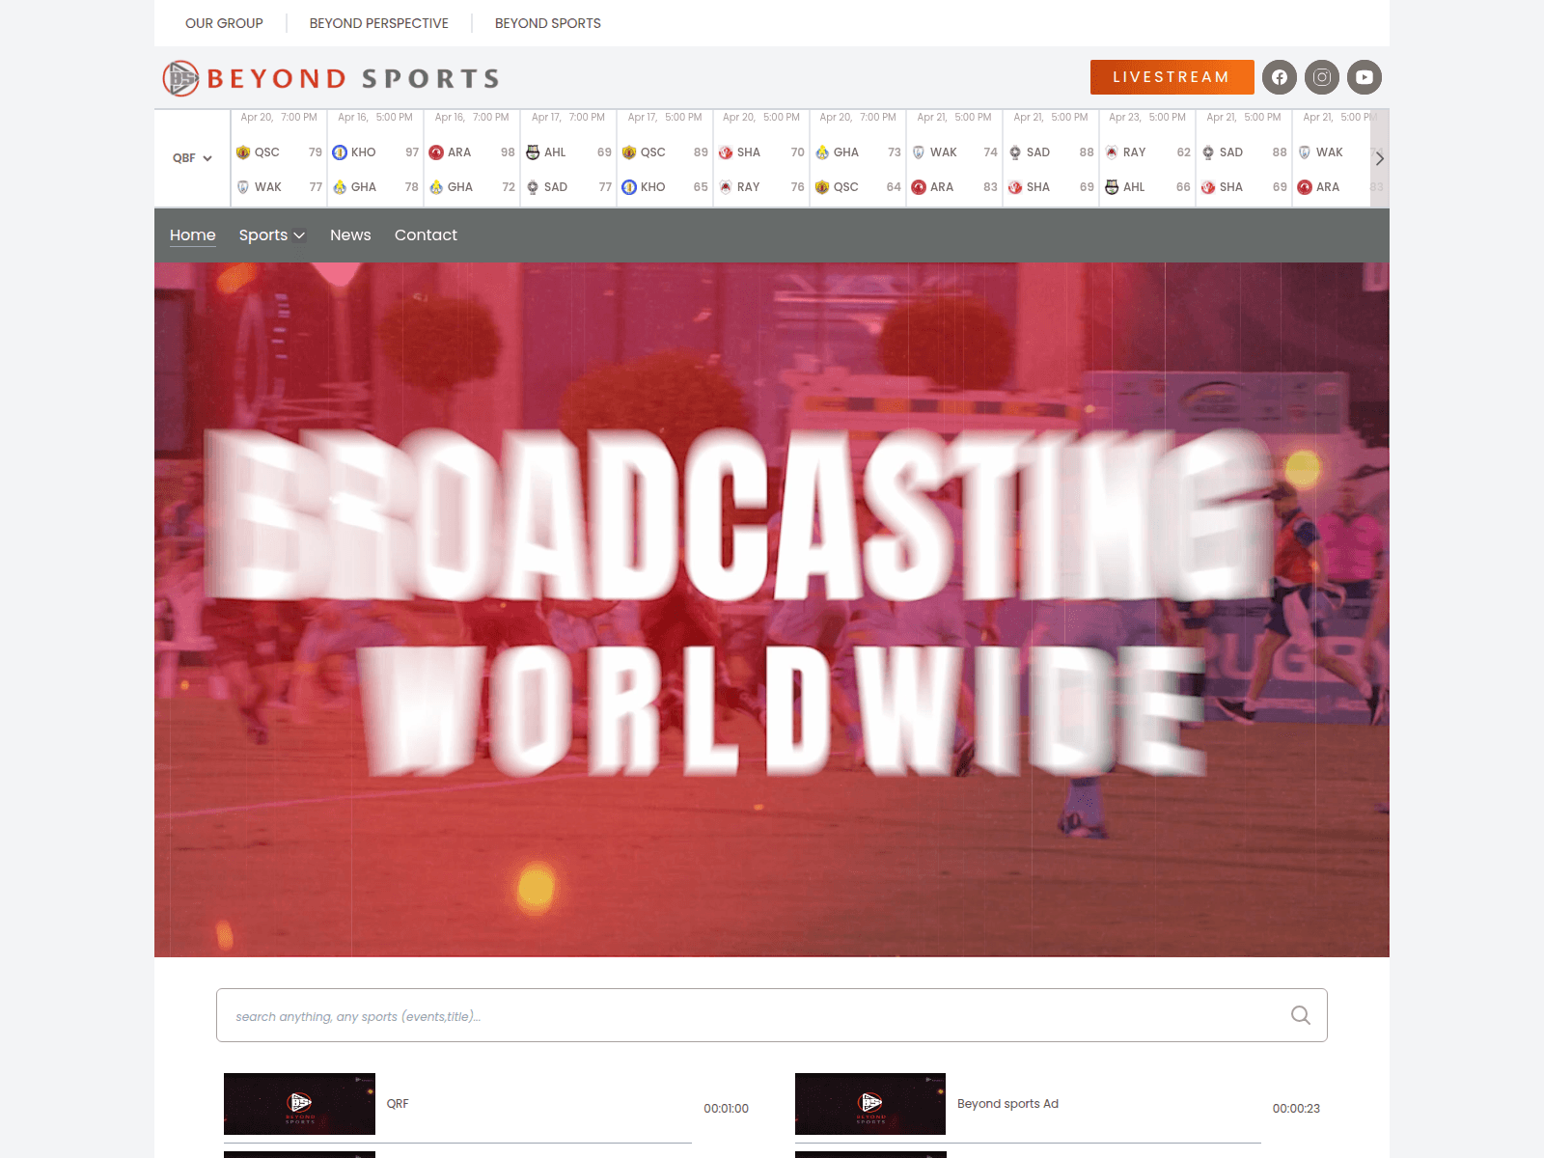Open the Instagram social icon

[x=1322, y=77]
